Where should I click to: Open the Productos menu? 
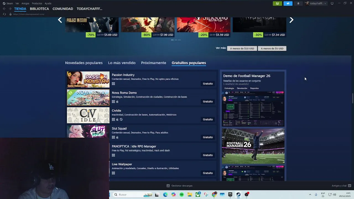37,3
